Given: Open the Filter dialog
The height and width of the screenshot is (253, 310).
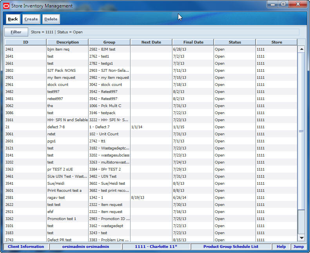Looking at the screenshot, I should 16,32.
